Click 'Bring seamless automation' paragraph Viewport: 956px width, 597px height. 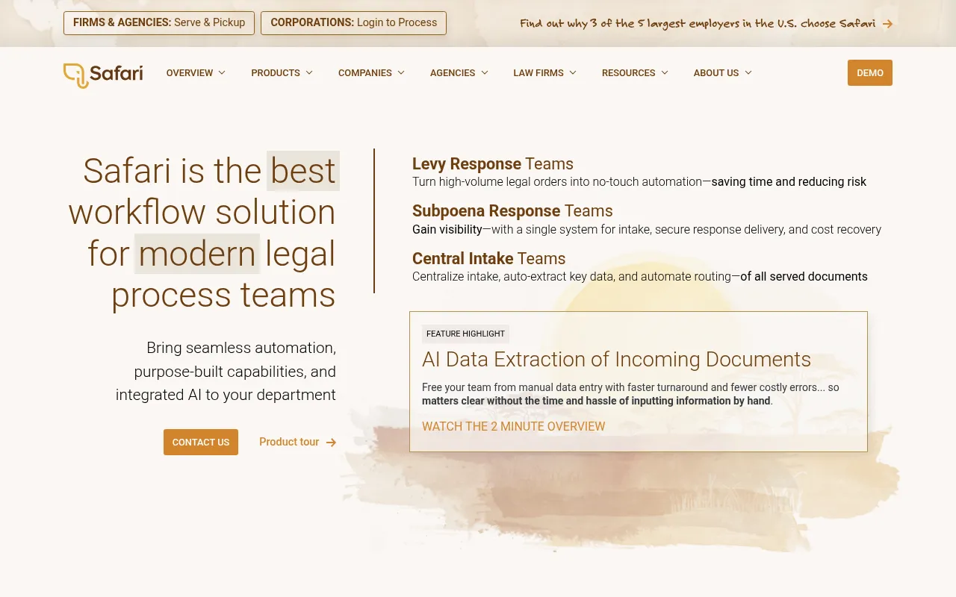(x=226, y=372)
